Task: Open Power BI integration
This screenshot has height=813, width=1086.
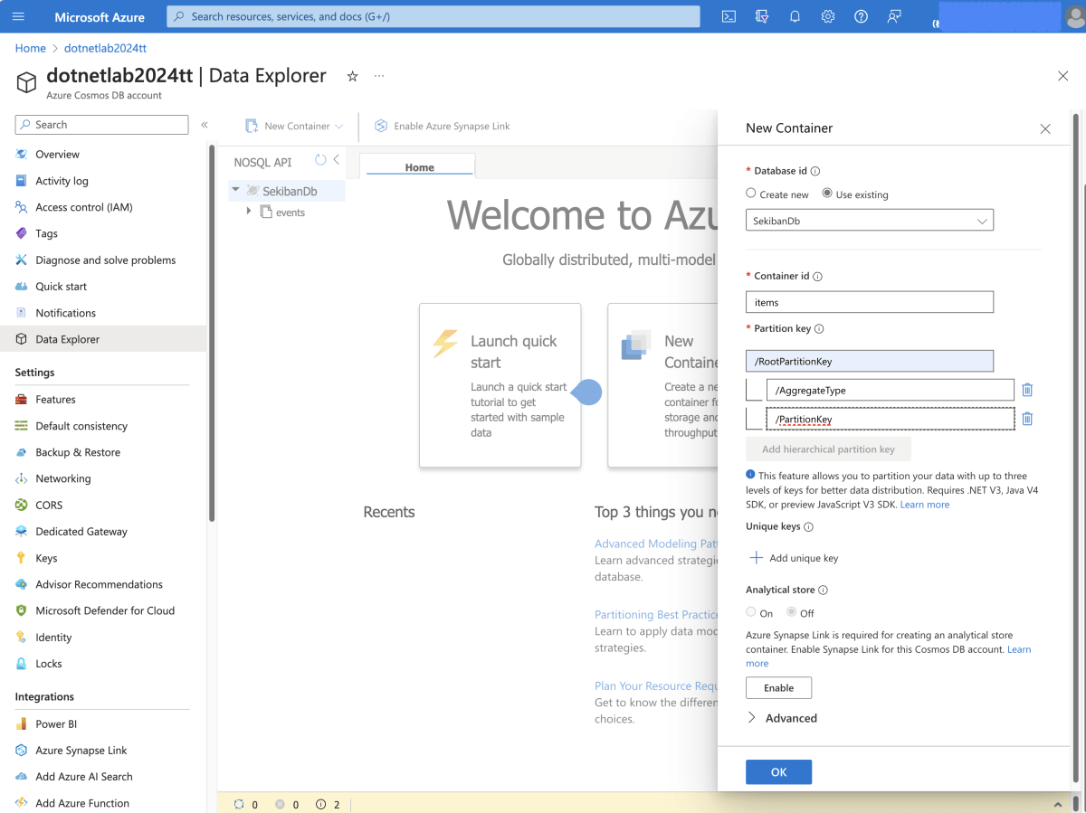Action: click(x=55, y=724)
